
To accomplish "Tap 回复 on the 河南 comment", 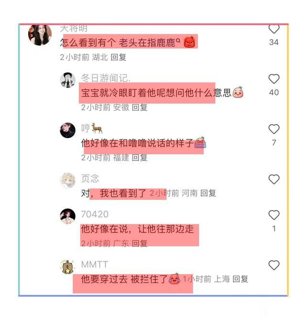I will [x=208, y=193].
